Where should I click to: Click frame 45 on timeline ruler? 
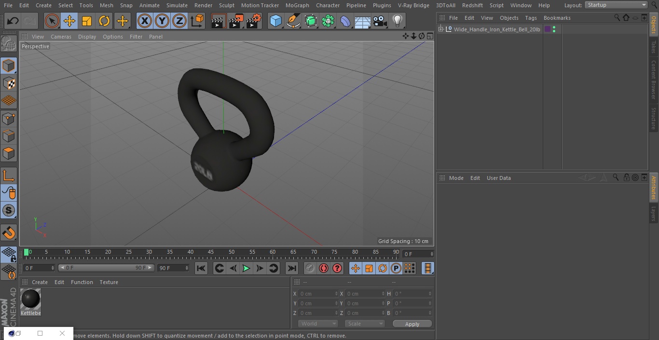pos(211,252)
